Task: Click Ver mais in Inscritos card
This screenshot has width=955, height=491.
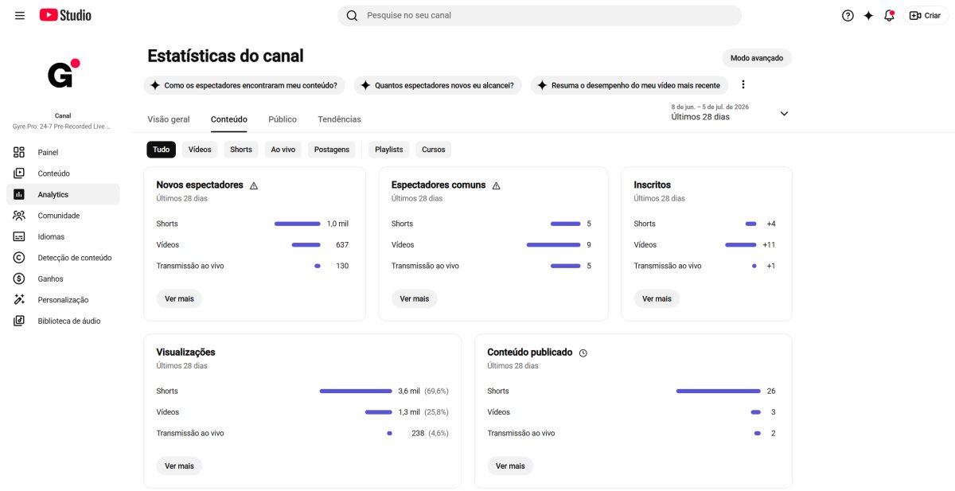Action: 657,298
